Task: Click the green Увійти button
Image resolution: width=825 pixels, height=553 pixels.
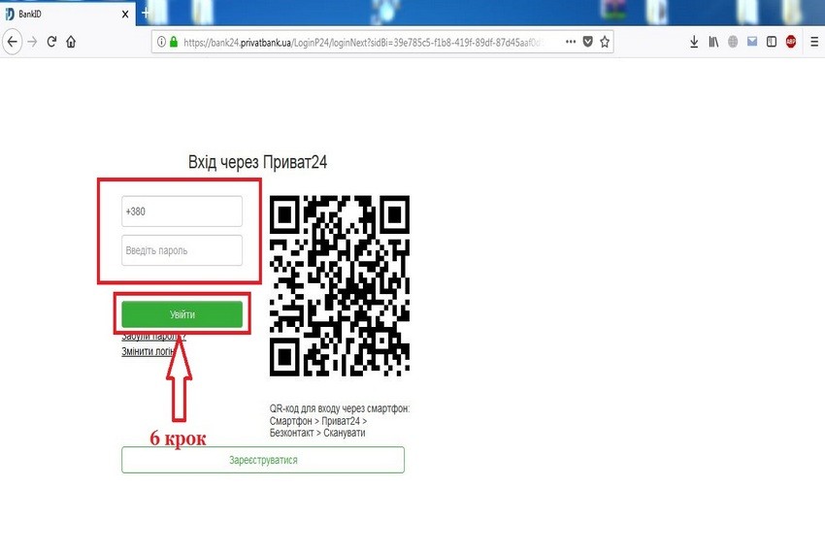Action: [x=182, y=314]
